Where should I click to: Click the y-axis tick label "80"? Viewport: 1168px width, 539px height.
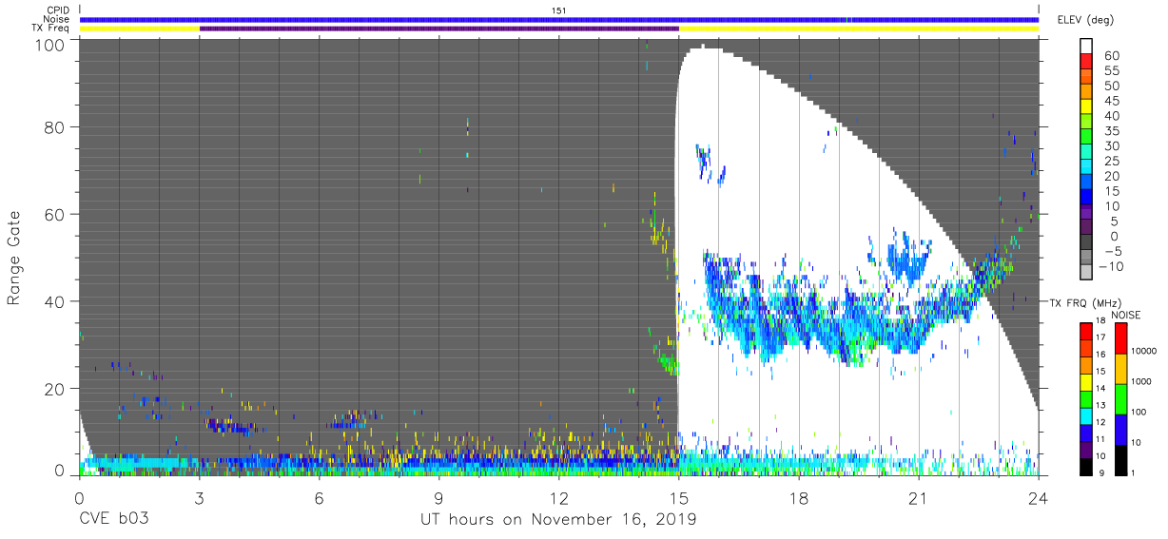[x=56, y=126]
